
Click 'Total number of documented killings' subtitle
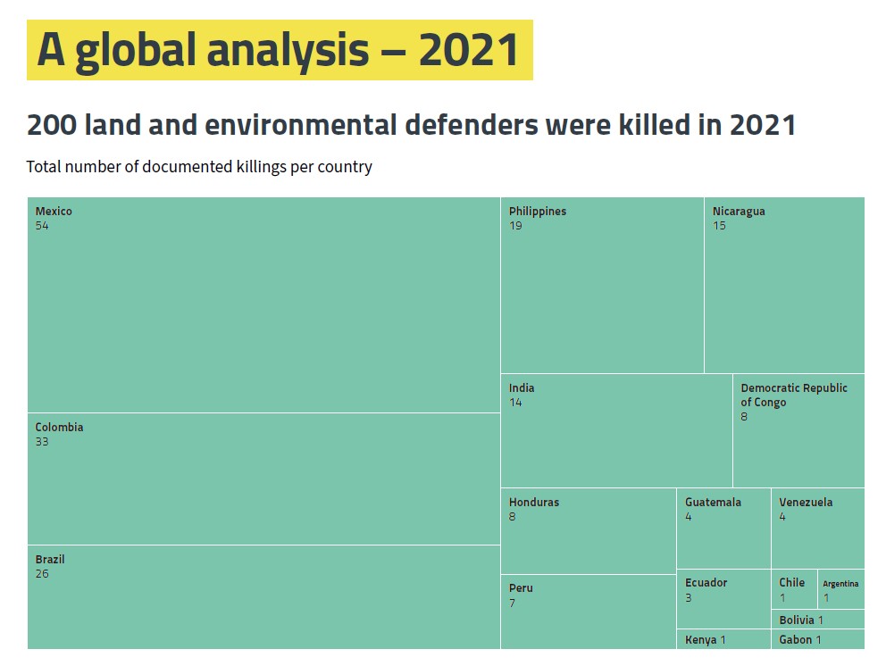pos(199,167)
